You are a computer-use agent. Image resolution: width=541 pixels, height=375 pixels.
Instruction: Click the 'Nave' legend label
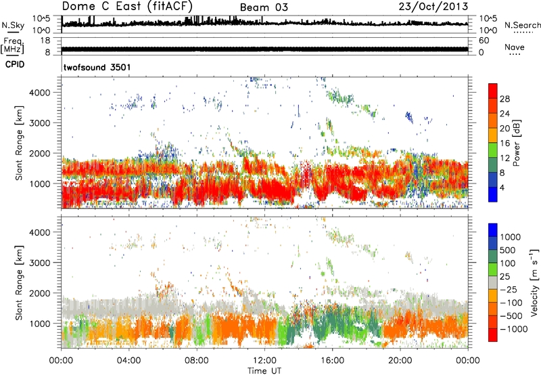[515, 47]
